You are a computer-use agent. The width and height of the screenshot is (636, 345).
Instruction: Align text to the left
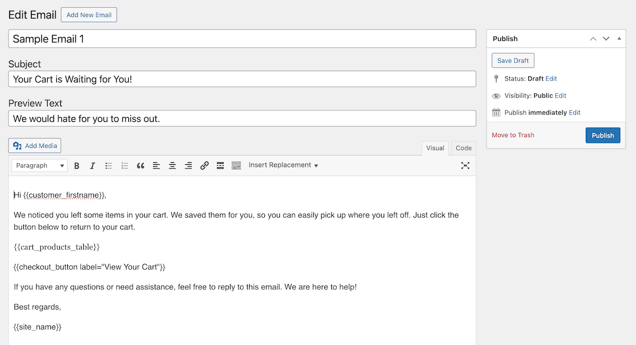coord(156,166)
